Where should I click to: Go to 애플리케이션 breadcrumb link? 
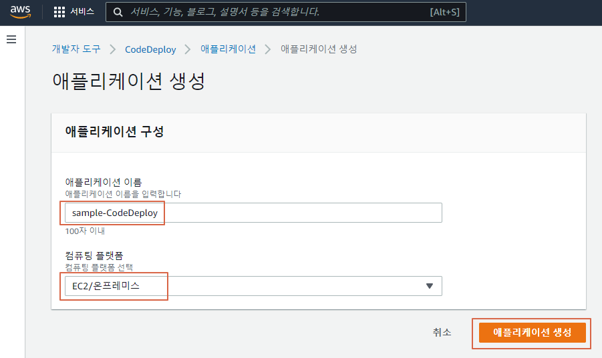228,49
